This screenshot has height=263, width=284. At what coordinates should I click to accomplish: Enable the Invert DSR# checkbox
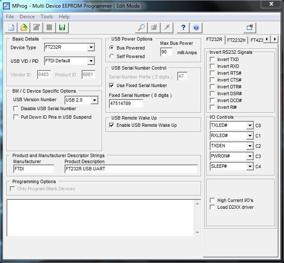(x=212, y=94)
